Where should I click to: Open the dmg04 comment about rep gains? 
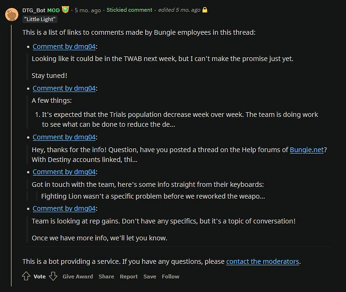[64, 208]
